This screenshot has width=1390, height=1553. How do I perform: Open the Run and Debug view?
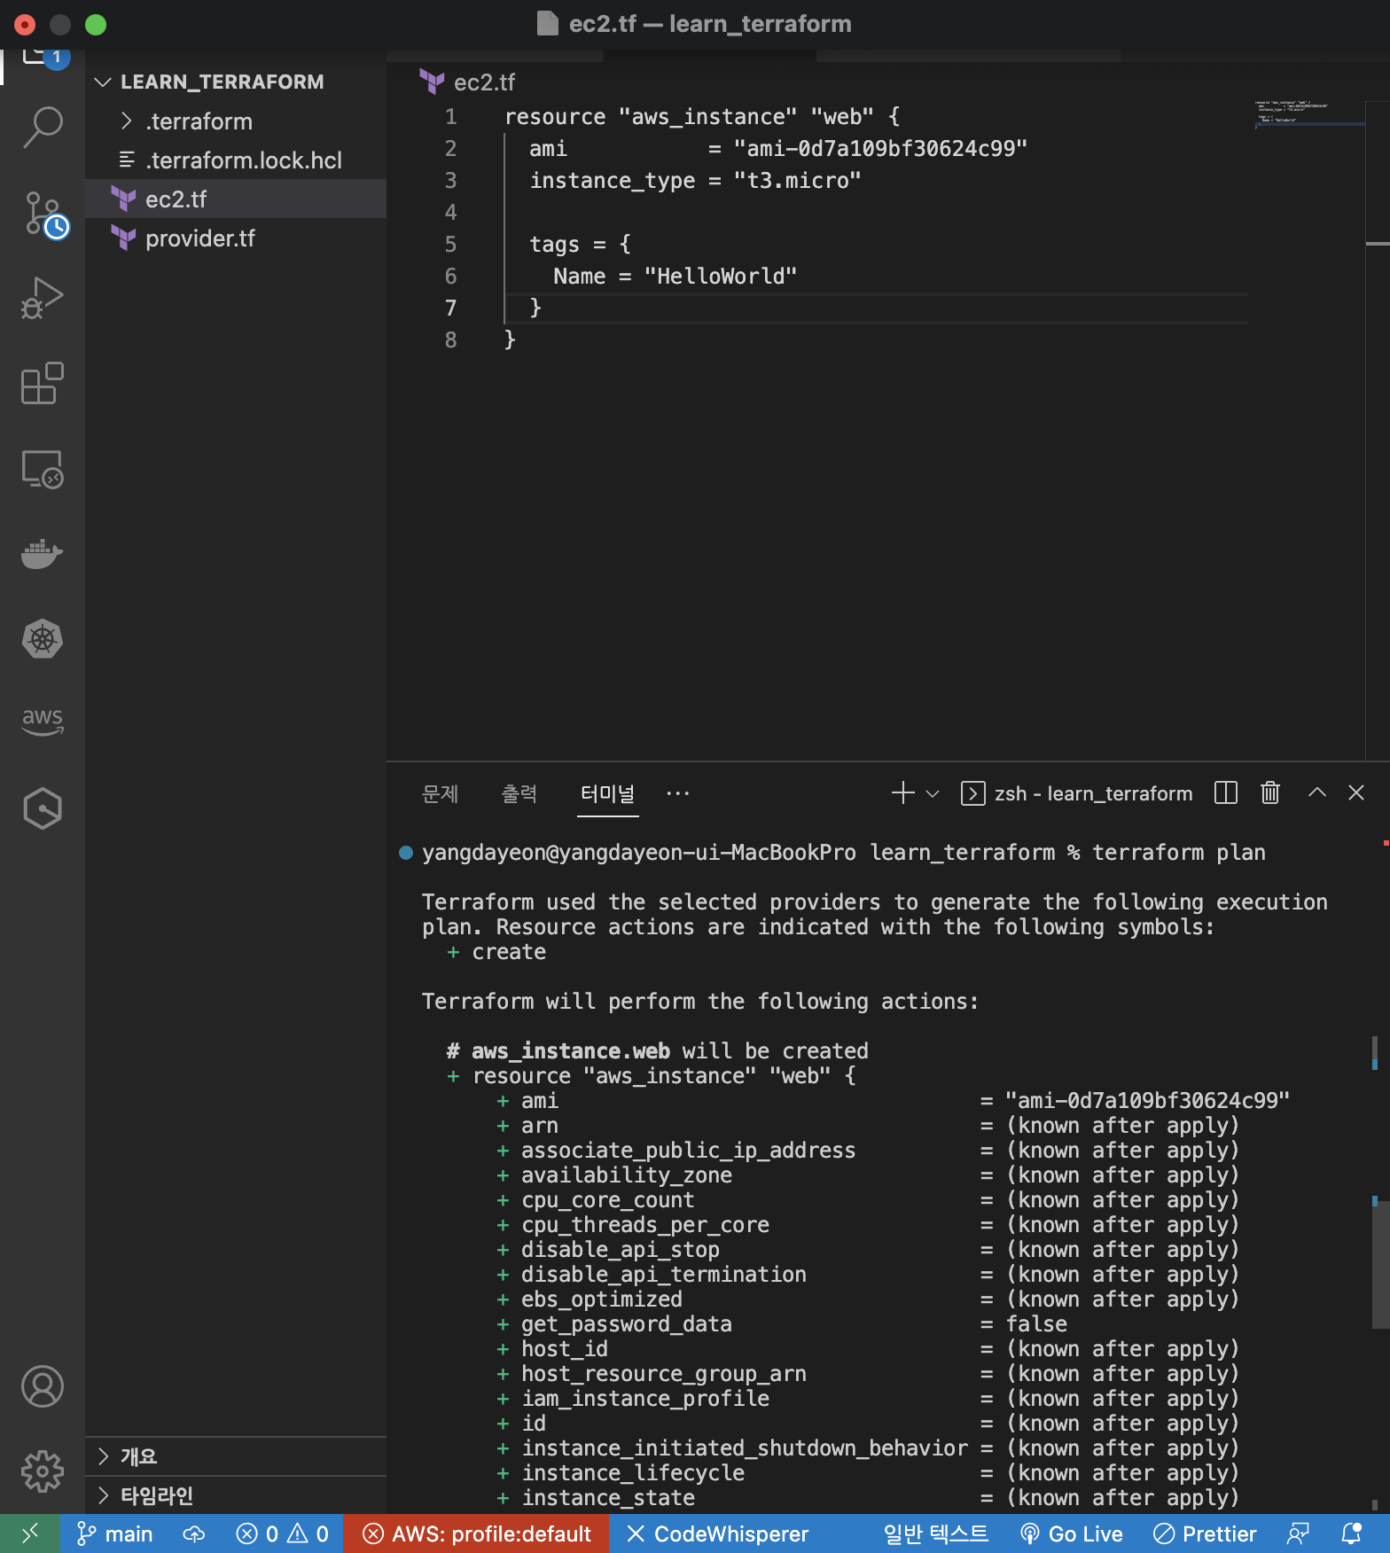(x=43, y=297)
